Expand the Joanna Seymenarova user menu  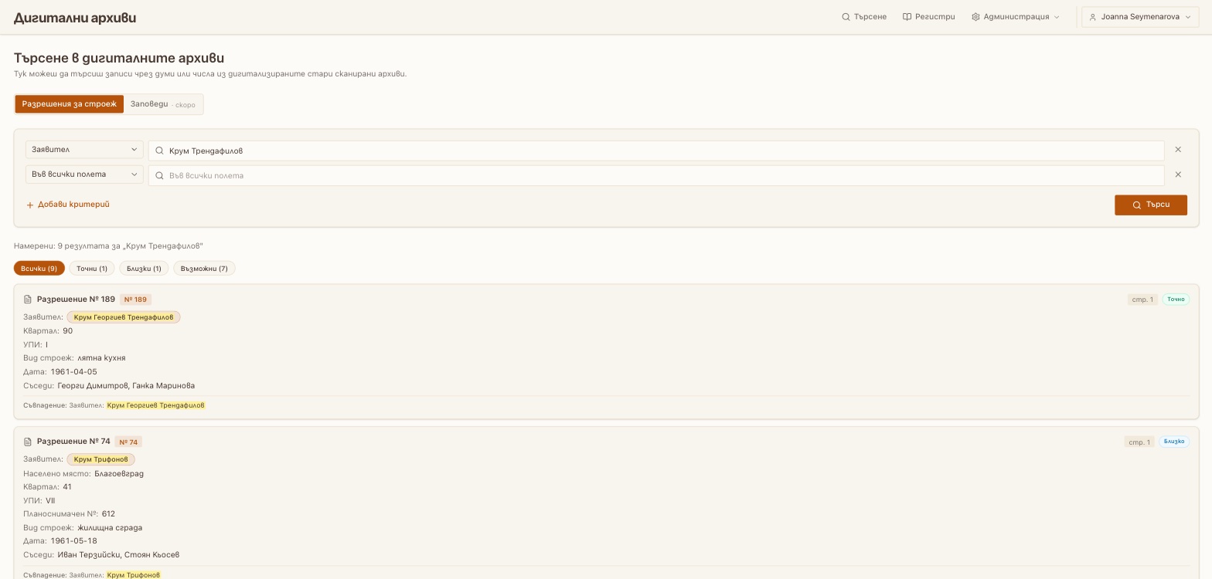(x=1140, y=17)
